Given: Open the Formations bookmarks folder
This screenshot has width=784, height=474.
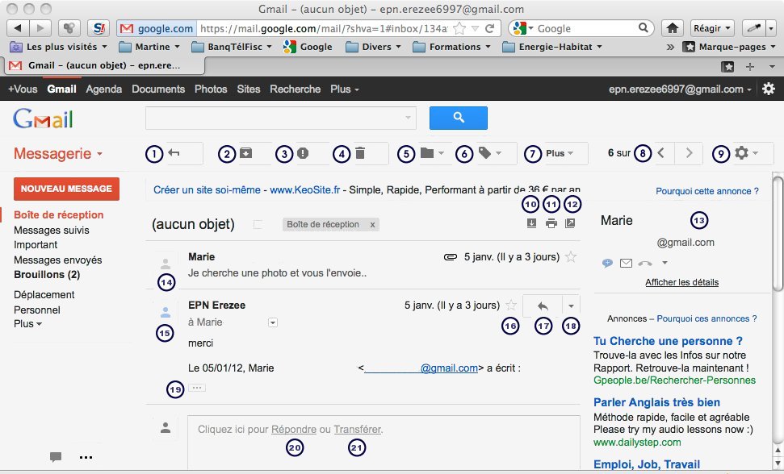Looking at the screenshot, I should (452, 47).
